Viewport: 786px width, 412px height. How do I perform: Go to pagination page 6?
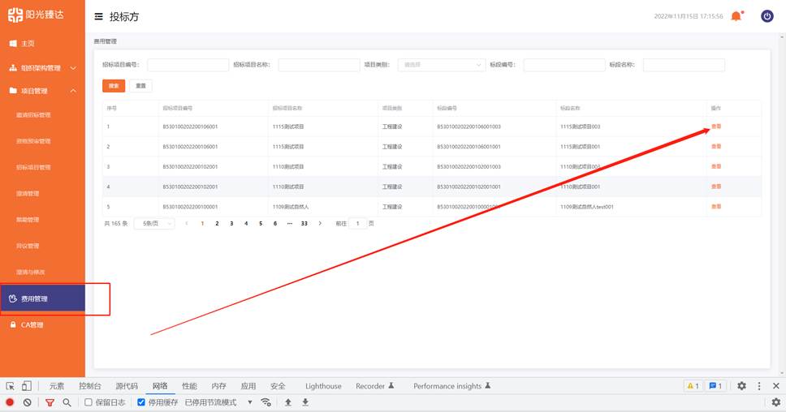(275, 223)
